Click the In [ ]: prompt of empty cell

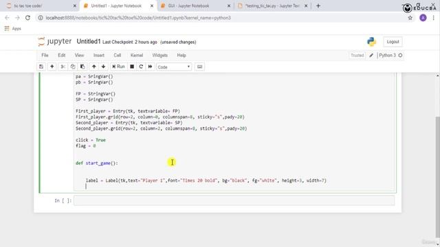pyautogui.click(x=63, y=200)
